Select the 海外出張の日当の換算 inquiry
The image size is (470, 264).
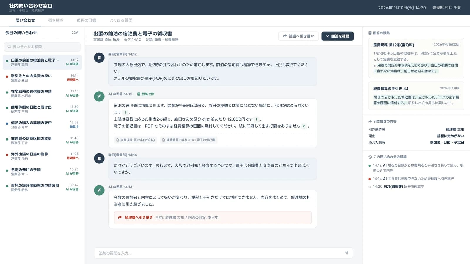click(x=42, y=156)
